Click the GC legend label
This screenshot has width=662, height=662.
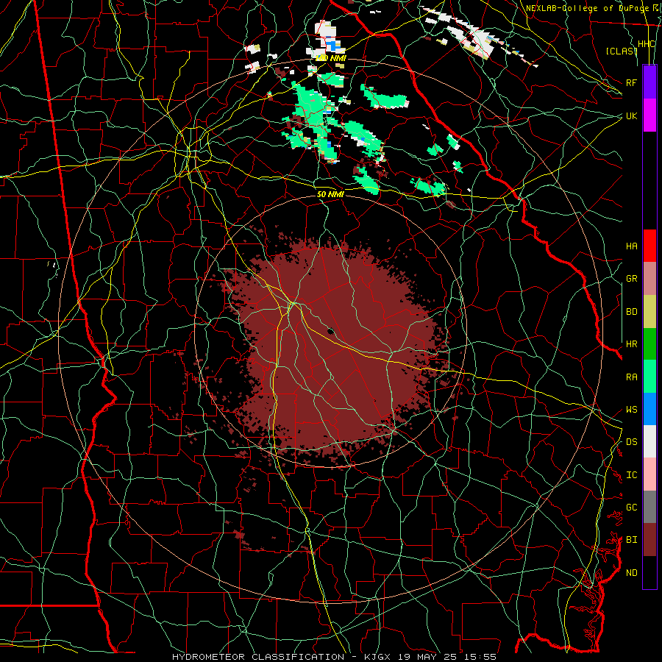coord(631,508)
